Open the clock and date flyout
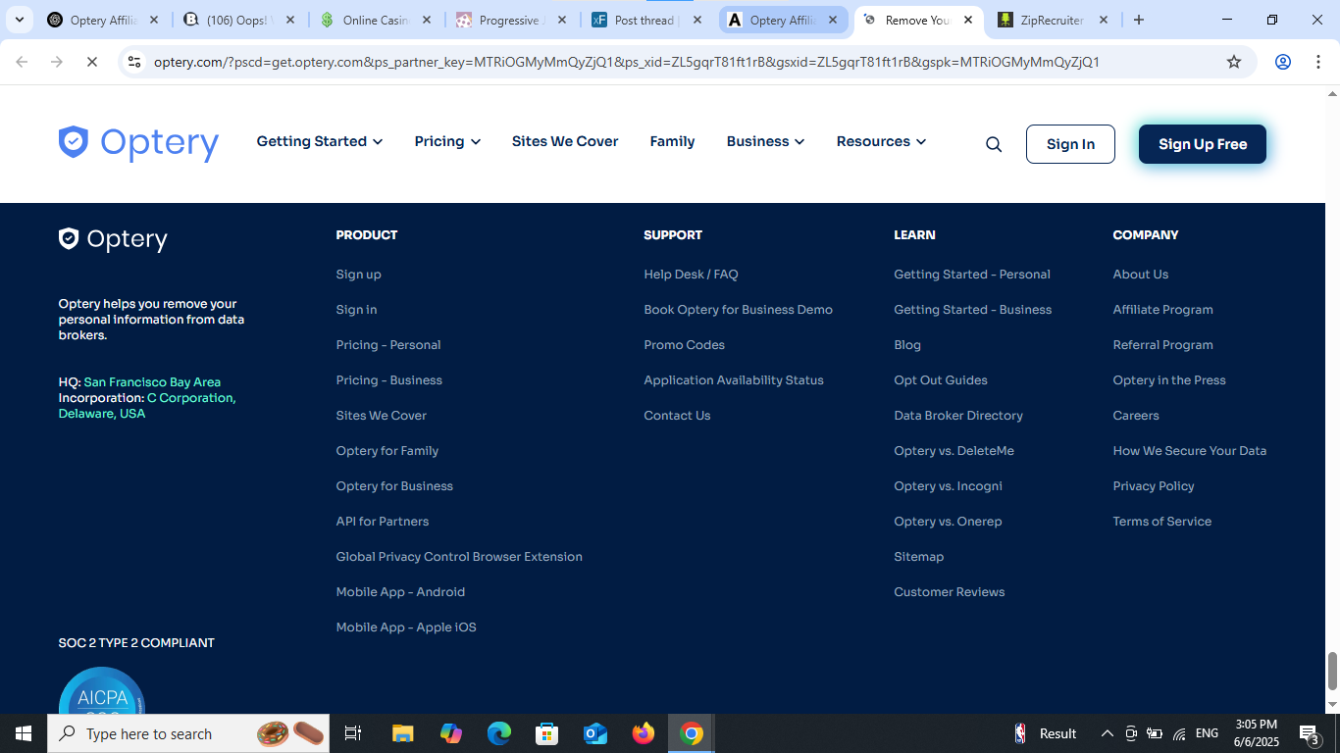Screen dimensions: 1340x753 coord(1256,733)
